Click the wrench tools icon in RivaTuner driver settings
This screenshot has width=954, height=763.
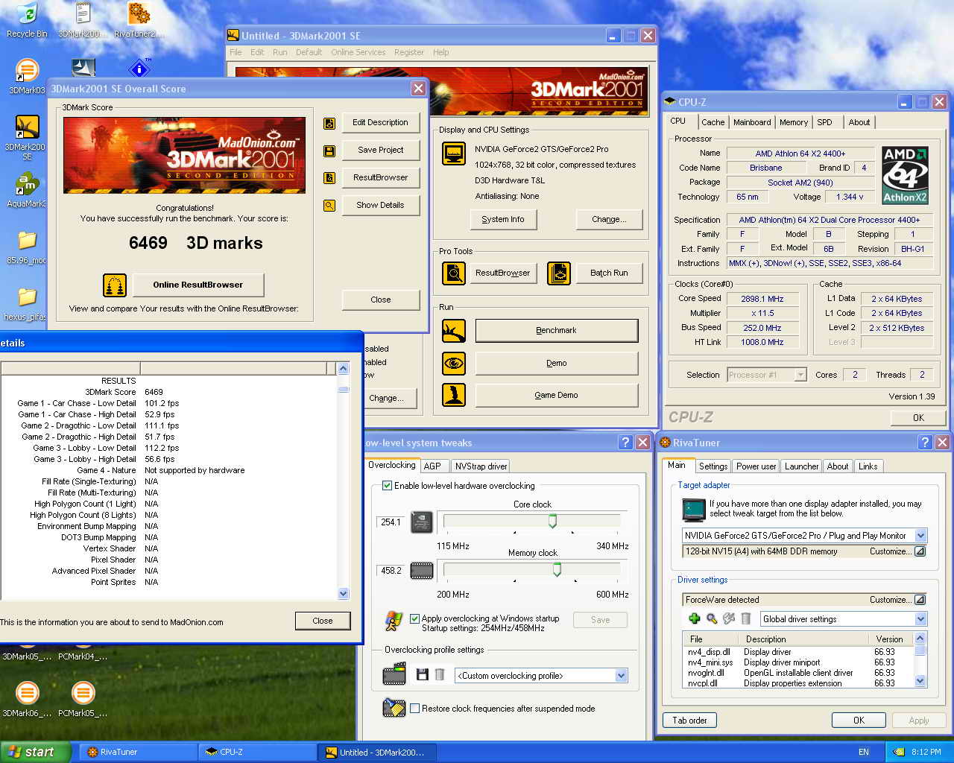point(729,618)
